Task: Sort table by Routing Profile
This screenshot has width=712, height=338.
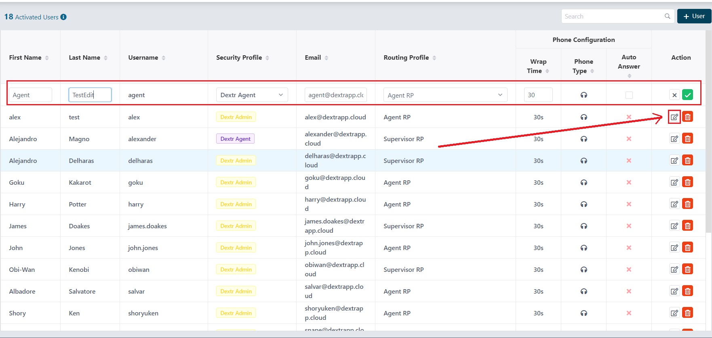Action: click(434, 58)
